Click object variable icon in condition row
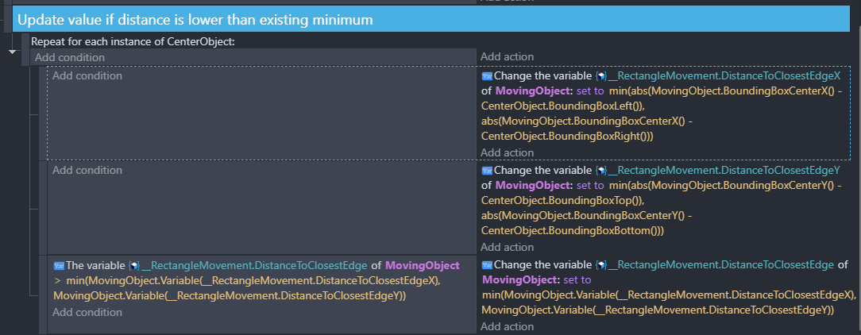Screen dimensions: 861x335 (x=134, y=266)
